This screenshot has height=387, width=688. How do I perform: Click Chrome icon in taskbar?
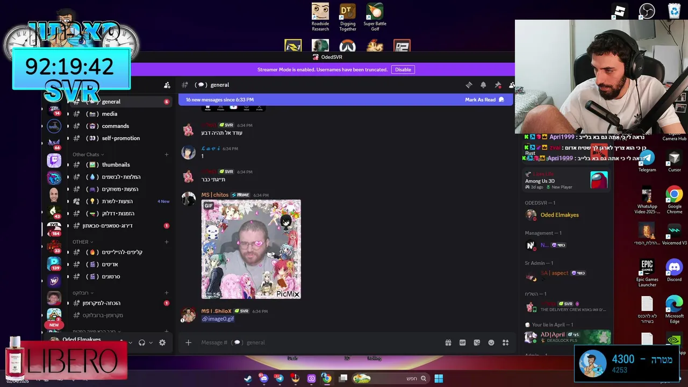coord(326,378)
